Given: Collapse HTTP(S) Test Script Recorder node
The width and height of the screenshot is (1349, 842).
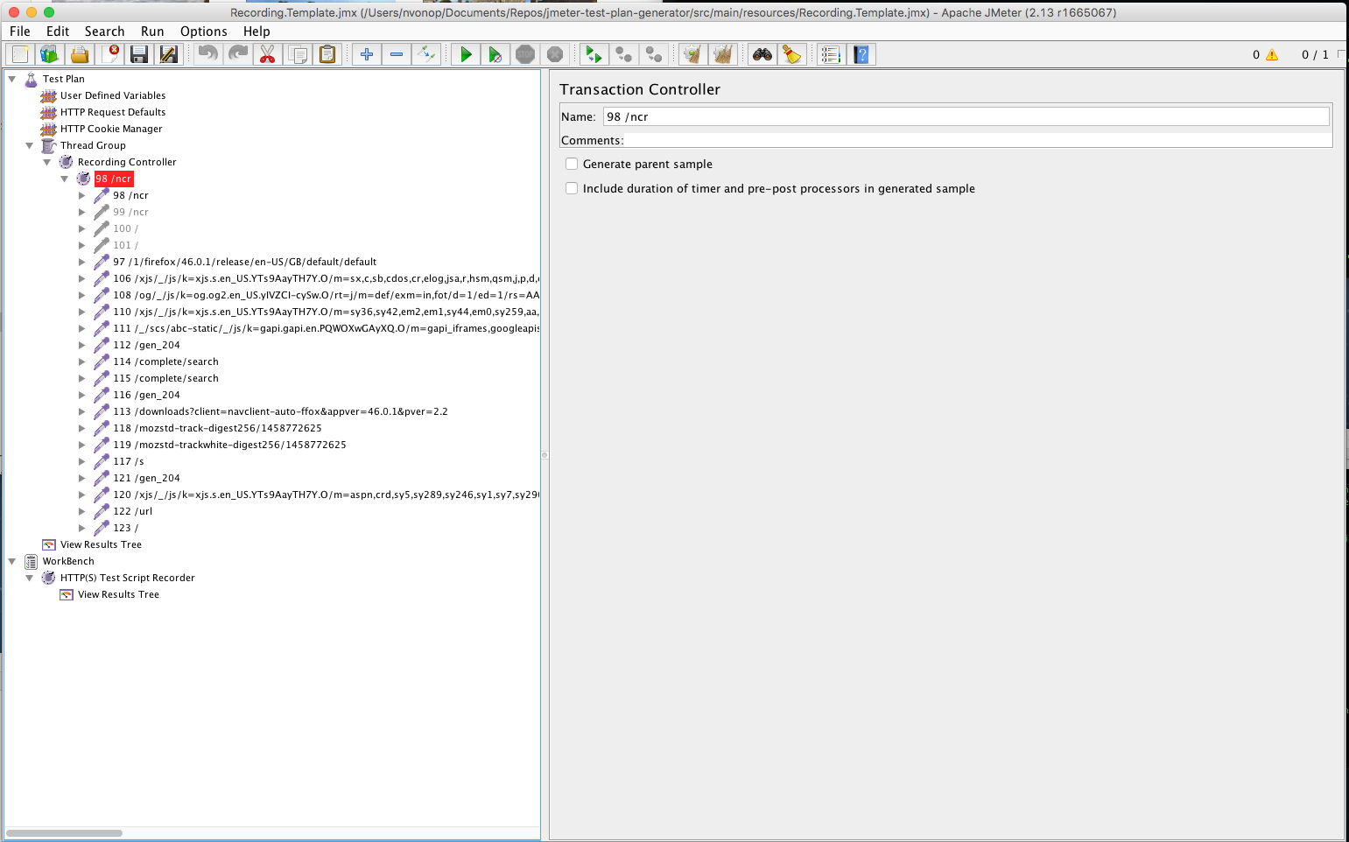Looking at the screenshot, I should pyautogui.click(x=30, y=578).
